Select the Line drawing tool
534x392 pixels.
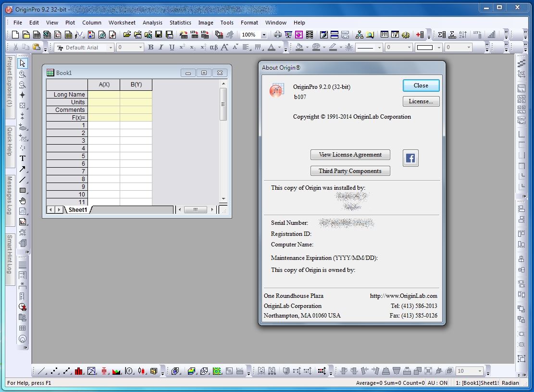click(23, 180)
